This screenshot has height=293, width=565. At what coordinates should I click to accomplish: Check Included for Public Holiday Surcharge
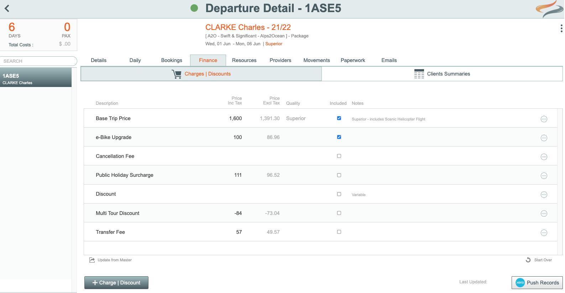tap(339, 175)
